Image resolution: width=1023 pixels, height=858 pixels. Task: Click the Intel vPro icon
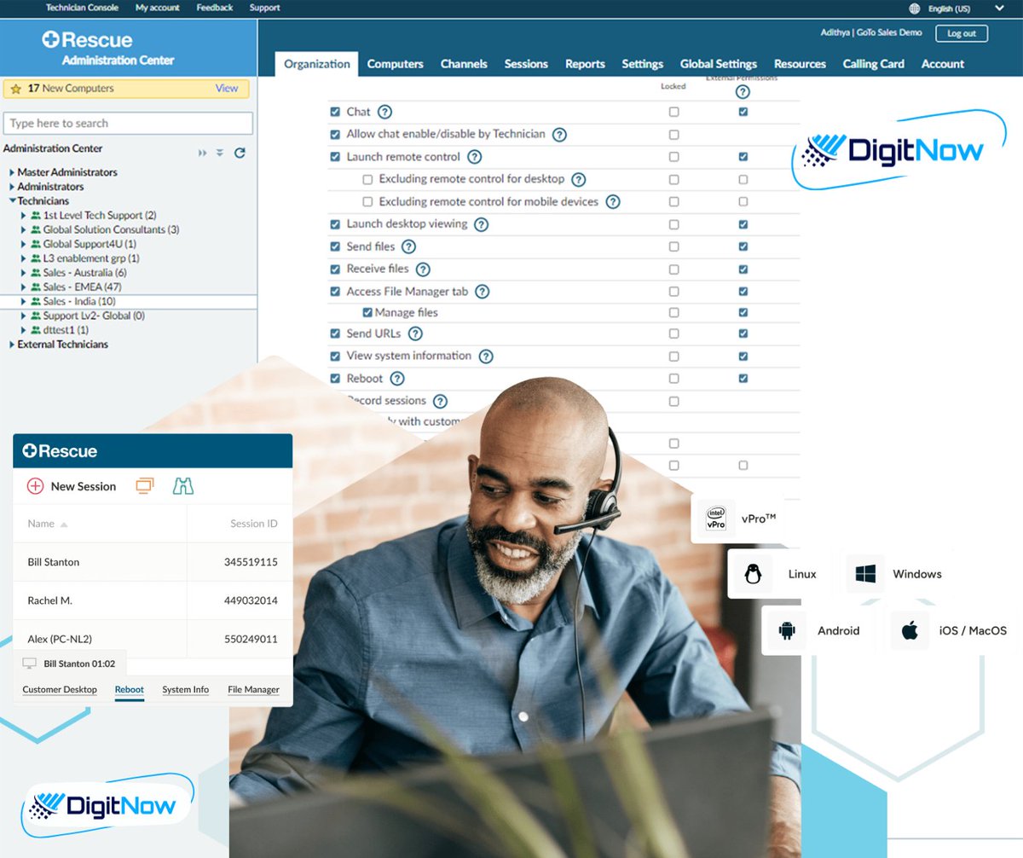click(x=716, y=519)
